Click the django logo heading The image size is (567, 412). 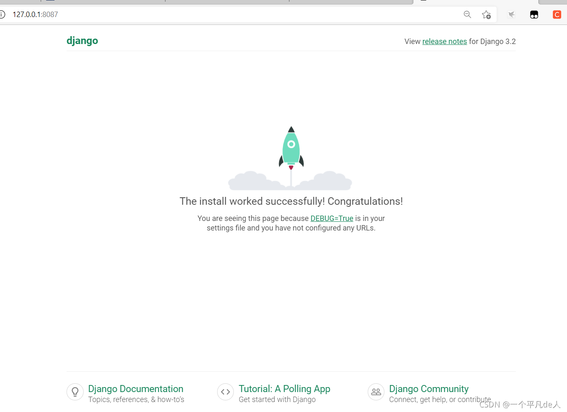[82, 41]
